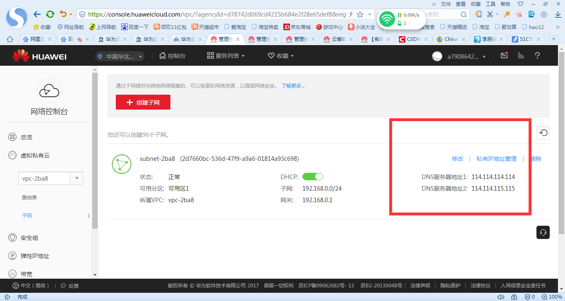Bookmark this page with the star icon
Image resolution: width=565 pixels, height=301 pixels.
[x=360, y=14]
